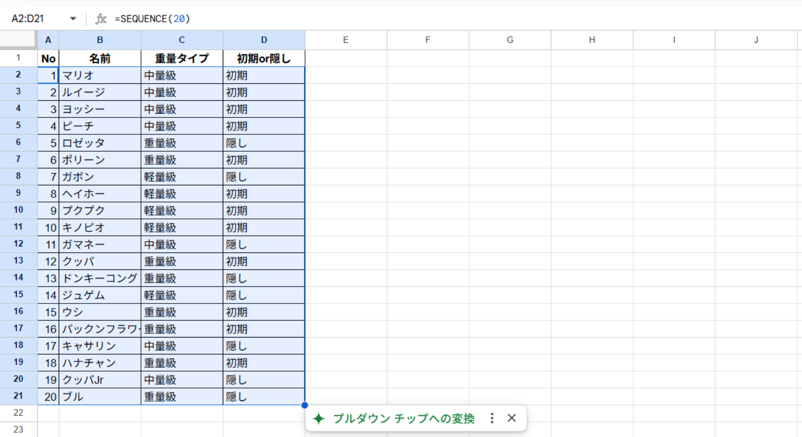The width and height of the screenshot is (802, 437).
Task: Click the sparkle icon in dropdown chip suggestion
Action: [319, 418]
